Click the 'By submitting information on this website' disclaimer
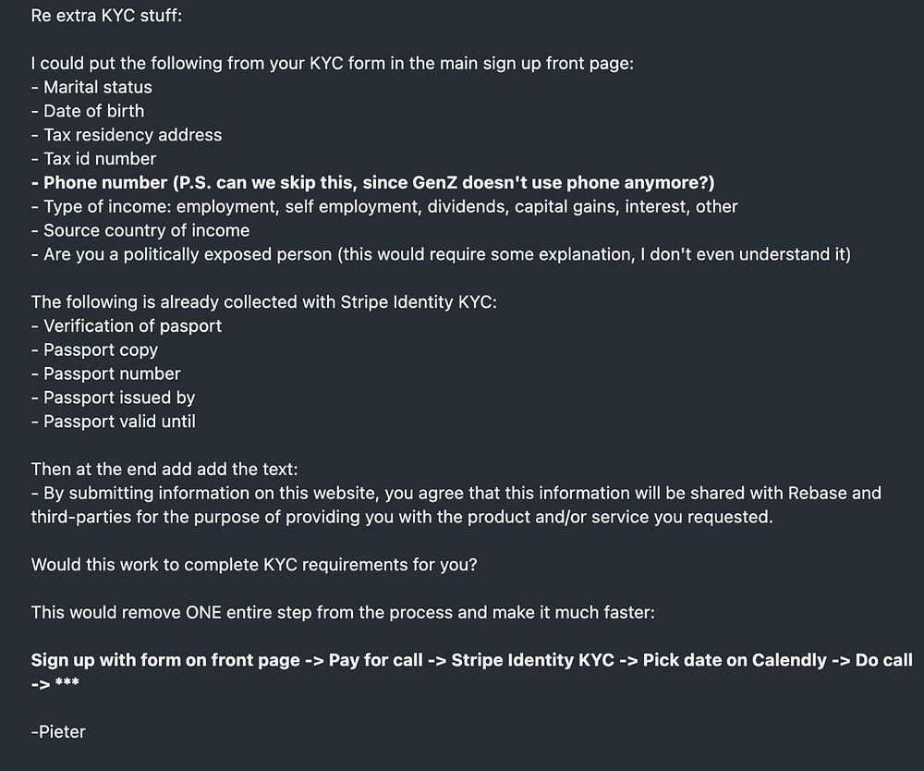924x771 pixels. tap(456, 505)
